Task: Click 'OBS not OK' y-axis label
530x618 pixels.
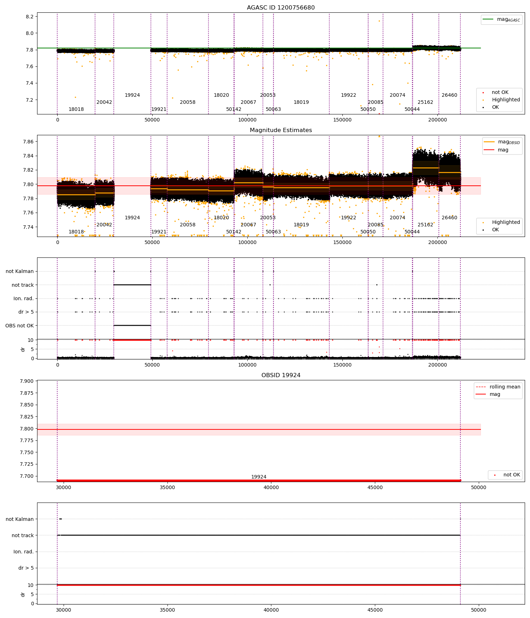Action: pyautogui.click(x=19, y=326)
